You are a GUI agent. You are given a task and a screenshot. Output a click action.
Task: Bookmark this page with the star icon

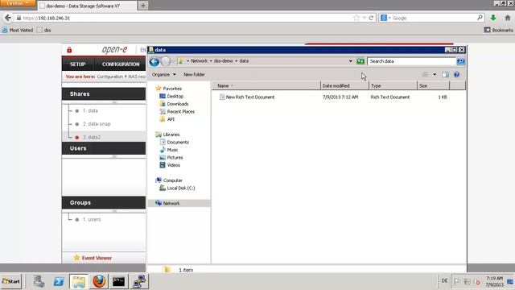pos(356,18)
